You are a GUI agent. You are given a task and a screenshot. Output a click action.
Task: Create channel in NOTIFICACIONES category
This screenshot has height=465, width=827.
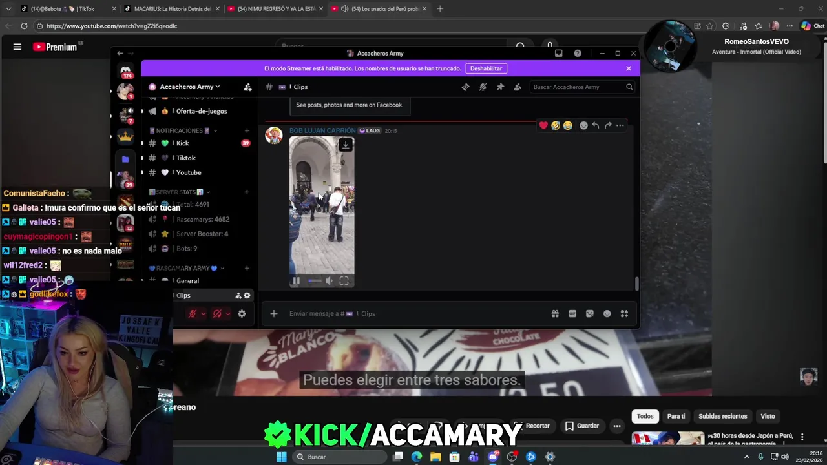point(247,130)
